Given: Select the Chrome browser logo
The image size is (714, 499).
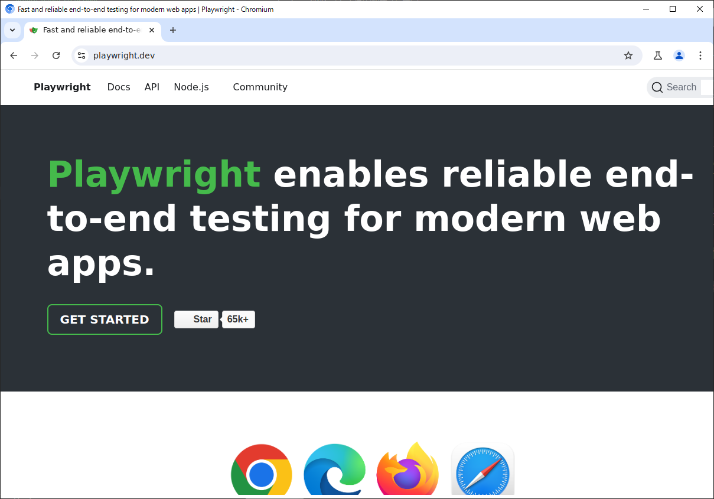Looking at the screenshot, I should pyautogui.click(x=262, y=470).
